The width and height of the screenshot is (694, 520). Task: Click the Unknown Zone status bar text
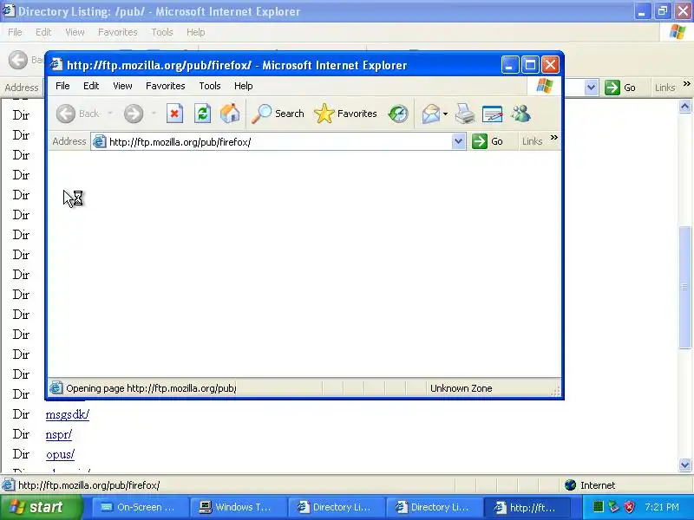click(x=461, y=388)
